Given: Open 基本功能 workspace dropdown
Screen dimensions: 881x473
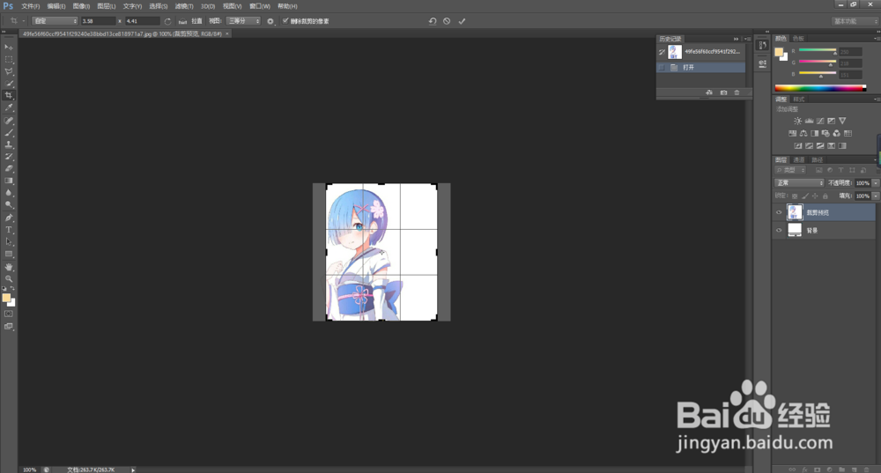Looking at the screenshot, I should click(855, 21).
